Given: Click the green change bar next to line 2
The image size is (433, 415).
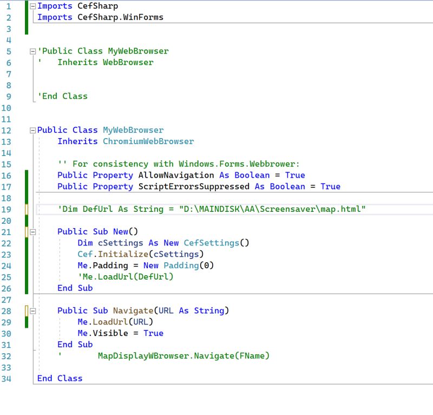Looking at the screenshot, I should (x=26, y=17).
